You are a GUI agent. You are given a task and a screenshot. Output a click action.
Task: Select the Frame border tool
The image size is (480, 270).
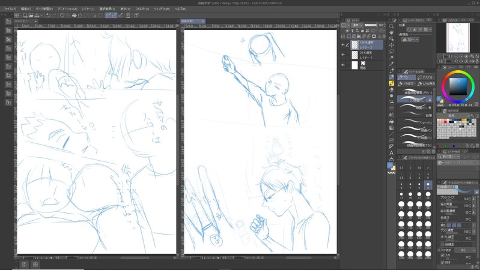[x=391, y=140]
